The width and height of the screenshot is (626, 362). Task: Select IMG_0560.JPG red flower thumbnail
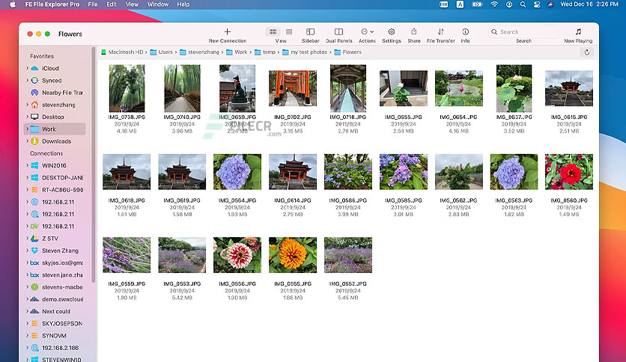point(569,172)
